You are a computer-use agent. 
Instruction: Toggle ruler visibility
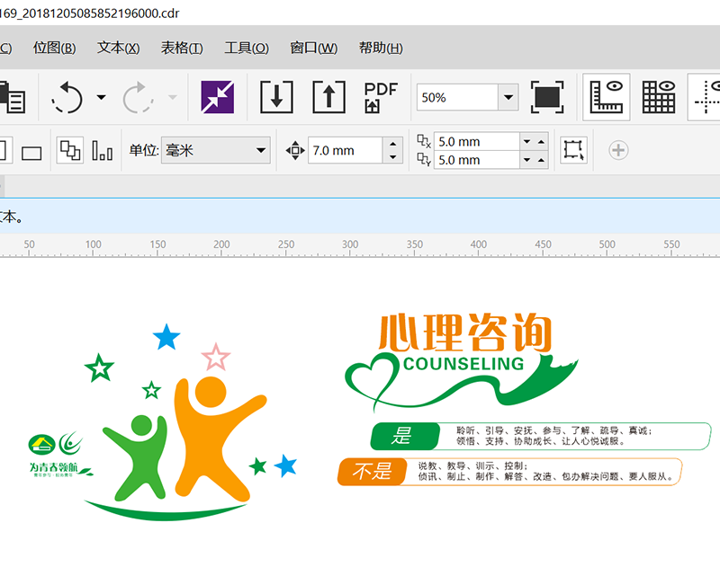coord(607,96)
